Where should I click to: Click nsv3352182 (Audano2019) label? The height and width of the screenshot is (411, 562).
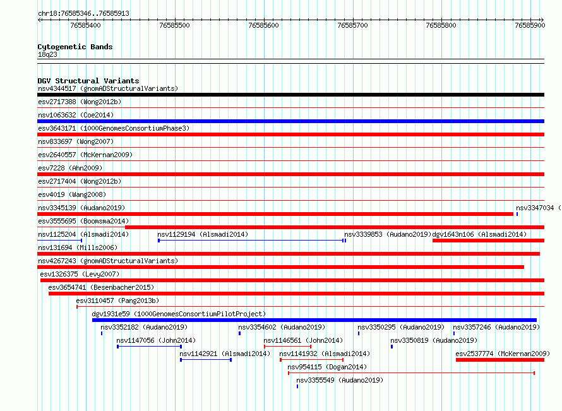(144, 327)
